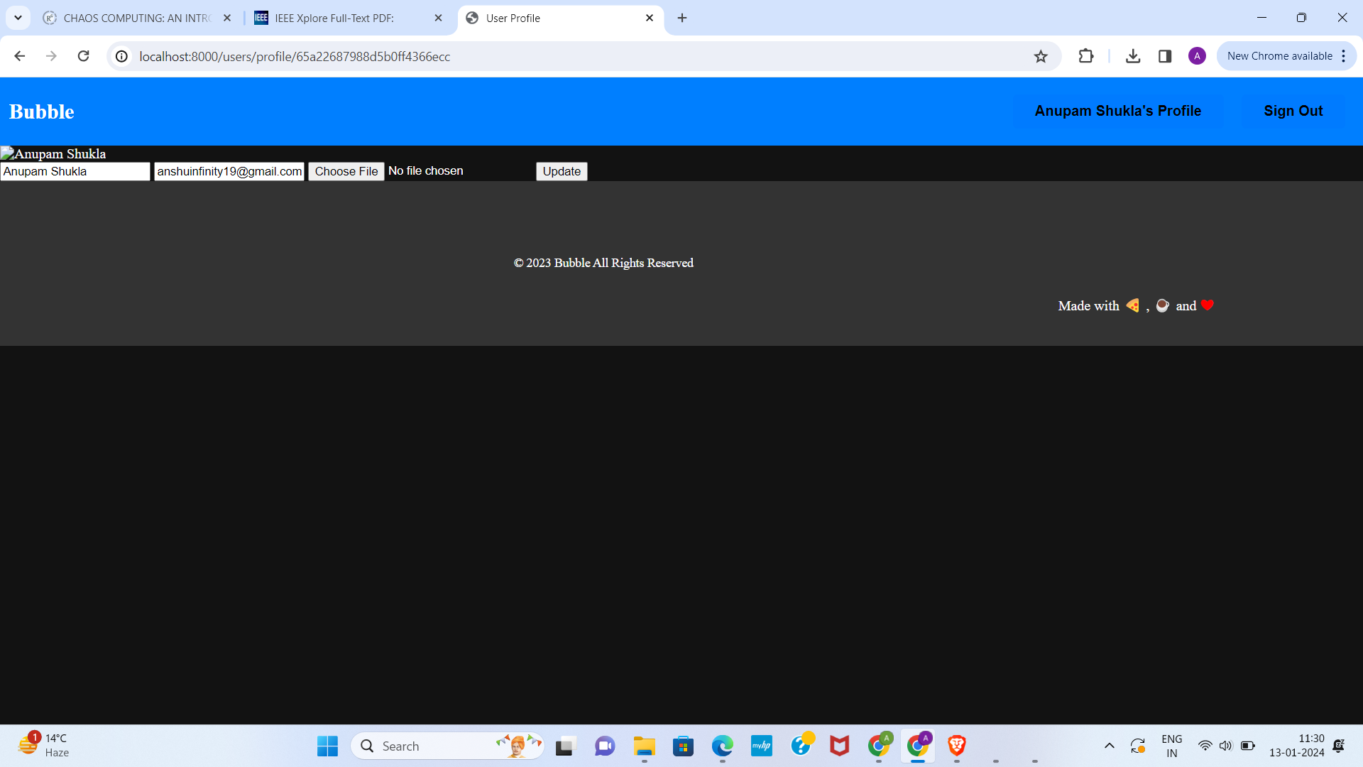This screenshot has width=1363, height=767.
Task: Open Chrome profile avatar A
Action: (x=1197, y=56)
